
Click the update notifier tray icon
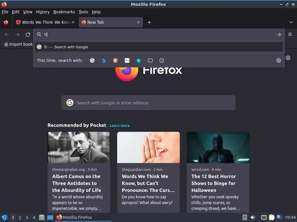(279, 217)
